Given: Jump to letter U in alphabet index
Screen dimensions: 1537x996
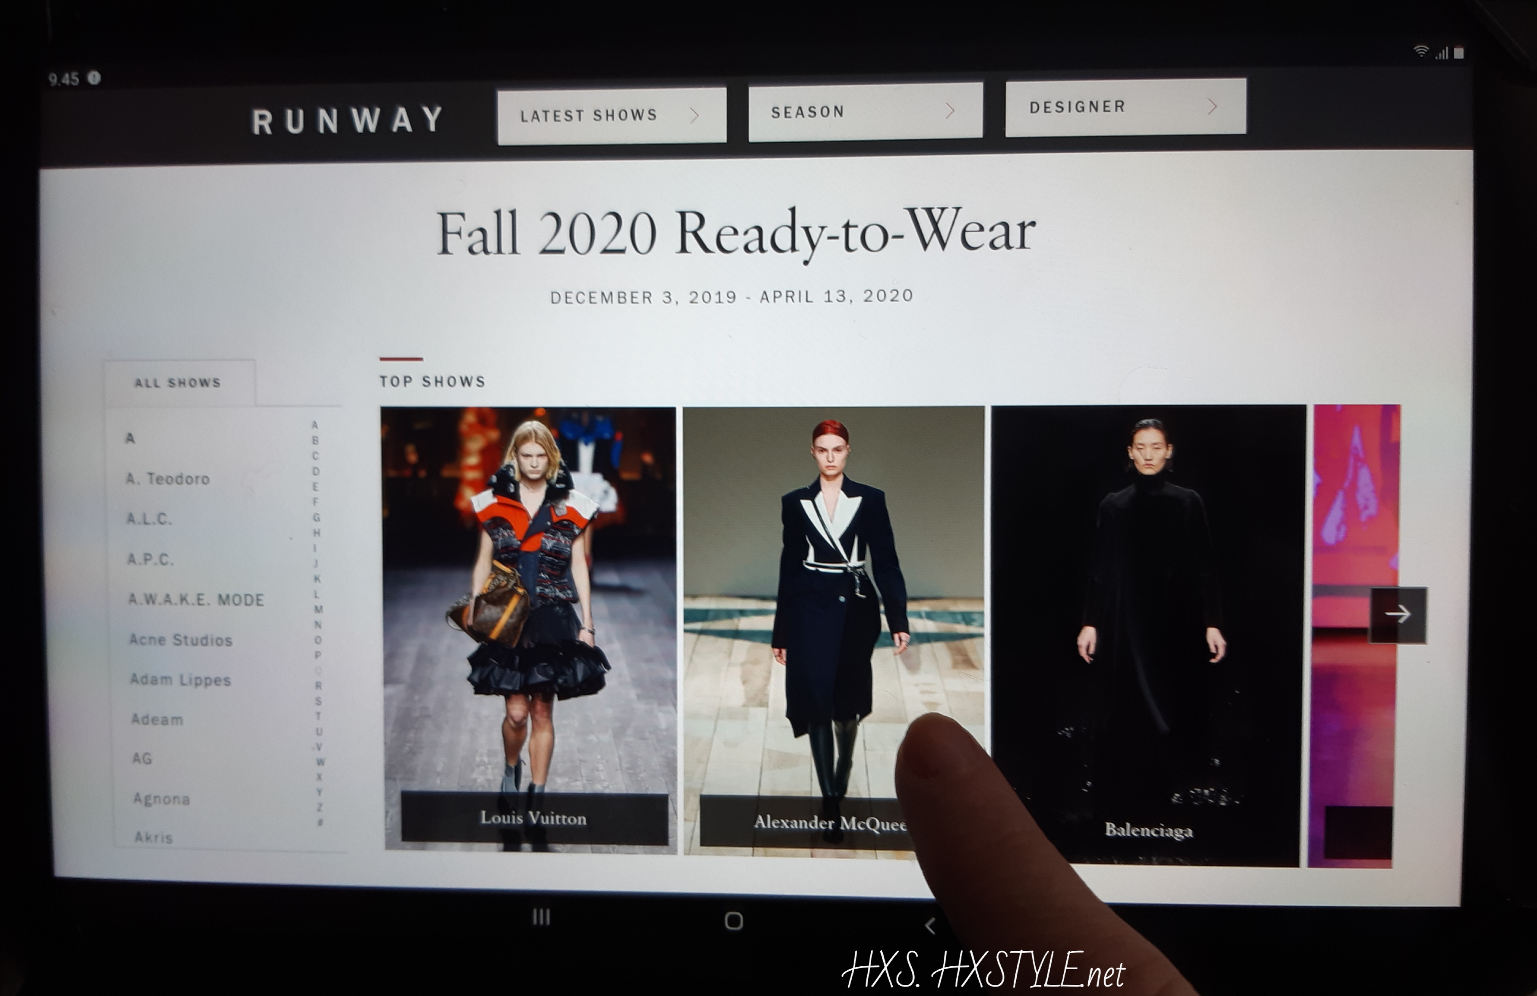Looking at the screenshot, I should [x=319, y=732].
